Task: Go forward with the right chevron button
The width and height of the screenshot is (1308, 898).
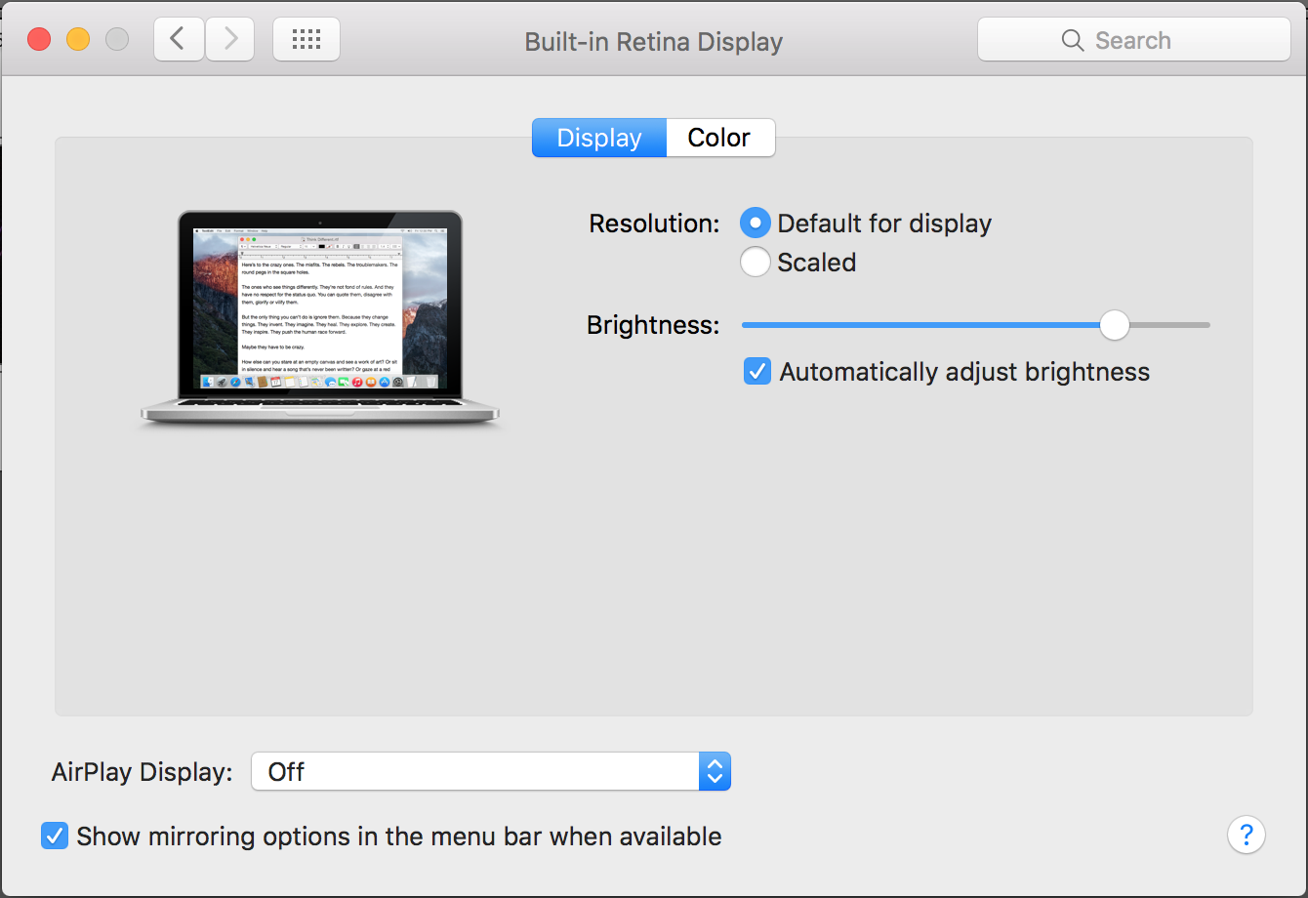Action: pyautogui.click(x=230, y=39)
